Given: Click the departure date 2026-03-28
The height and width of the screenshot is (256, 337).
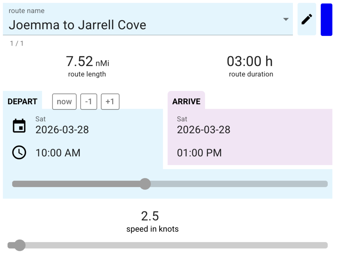Looking at the screenshot, I should pos(62,129).
